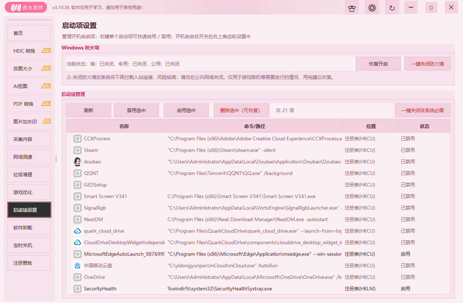The height and width of the screenshot is (303, 463).
Task: Click the circular refresh arrow in the title bar
Action: pos(392,8)
